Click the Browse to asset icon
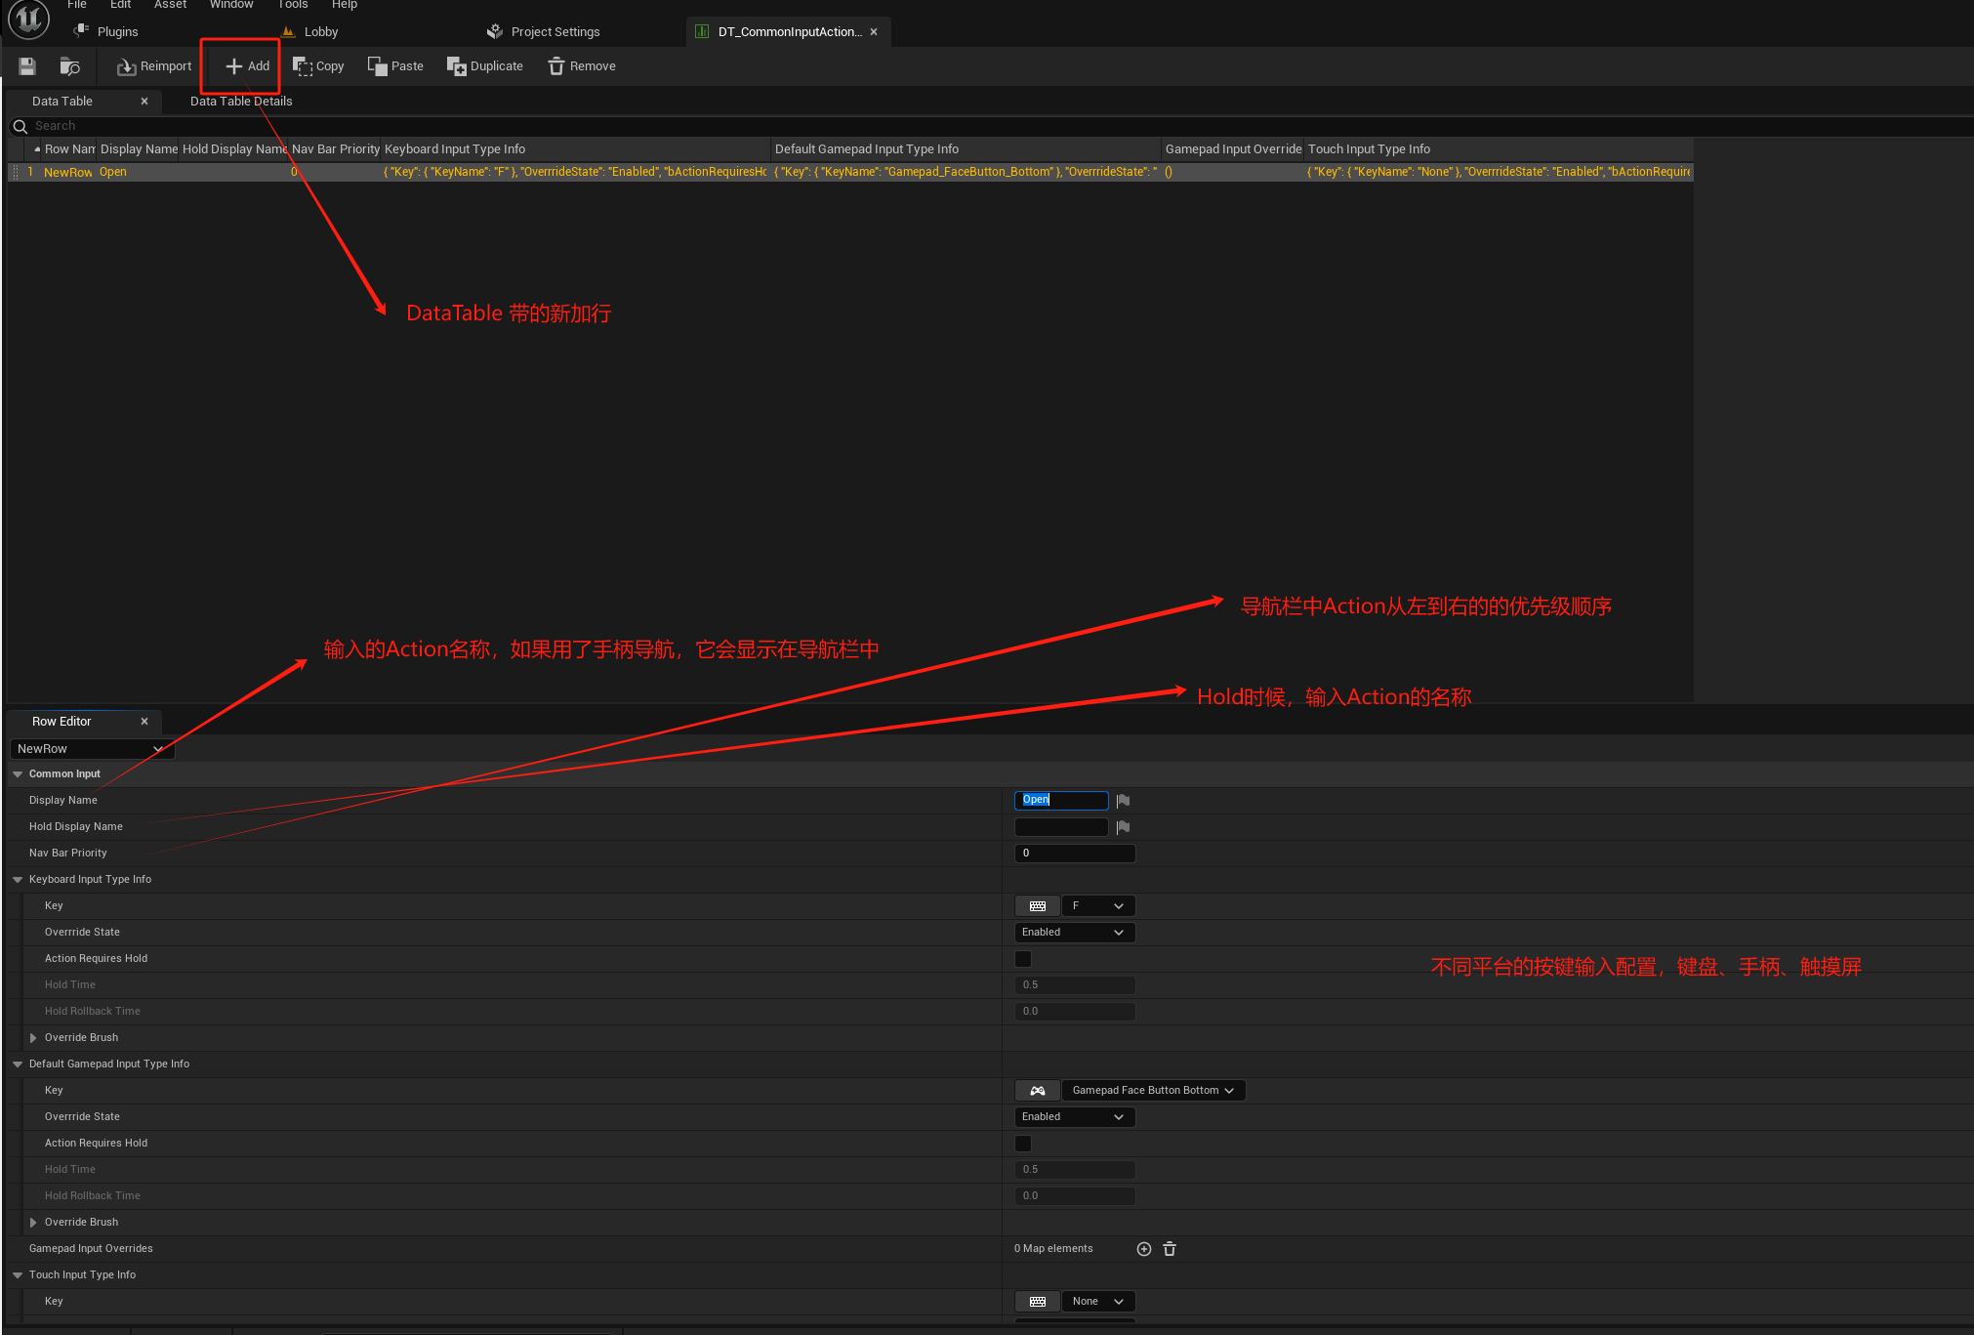The height and width of the screenshot is (1335, 1974). 69,66
